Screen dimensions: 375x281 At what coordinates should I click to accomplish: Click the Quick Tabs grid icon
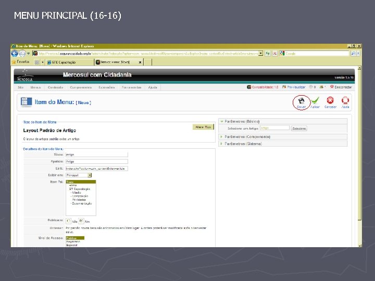[x=36, y=62]
